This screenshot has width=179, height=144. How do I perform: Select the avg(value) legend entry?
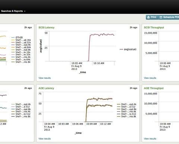(x=128, y=49)
